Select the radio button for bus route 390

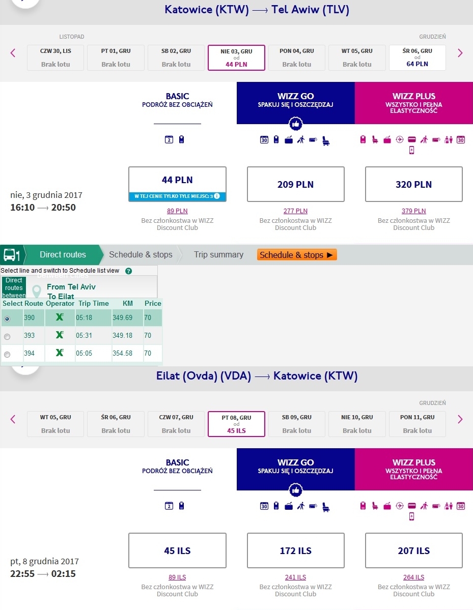[7, 319]
